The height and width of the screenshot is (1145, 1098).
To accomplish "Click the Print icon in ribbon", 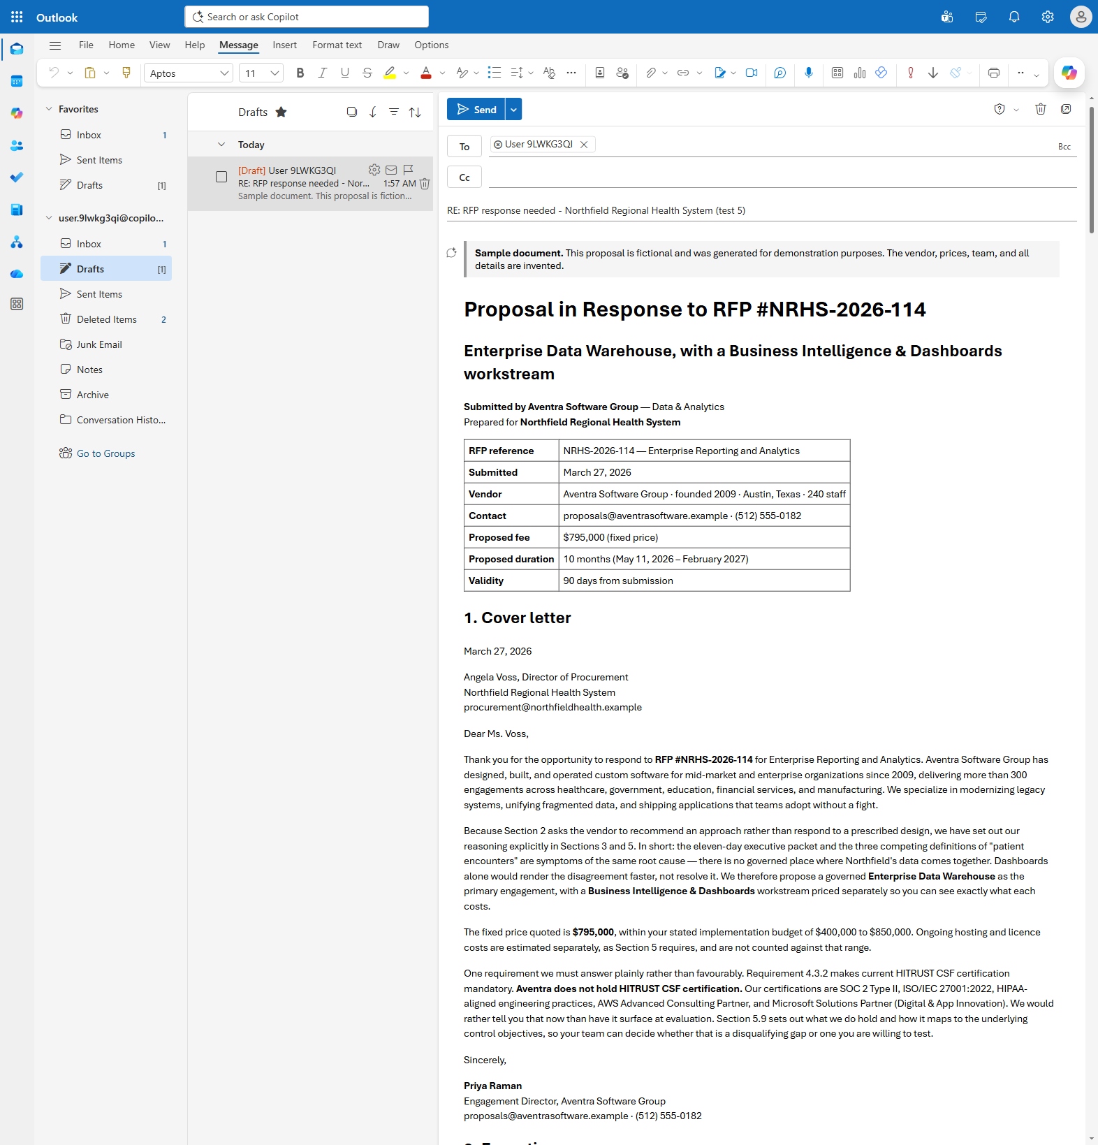I will point(994,73).
